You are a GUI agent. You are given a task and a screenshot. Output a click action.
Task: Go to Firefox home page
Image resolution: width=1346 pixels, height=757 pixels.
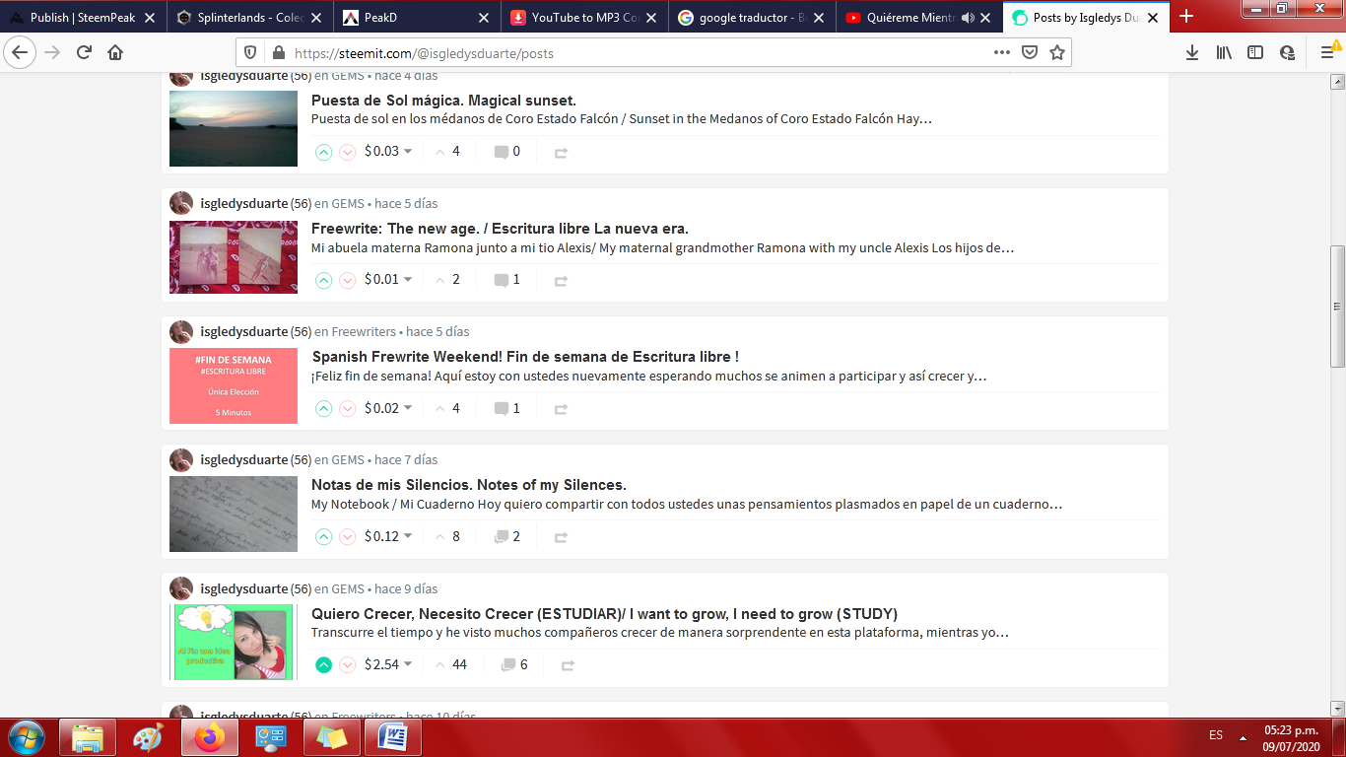[115, 53]
